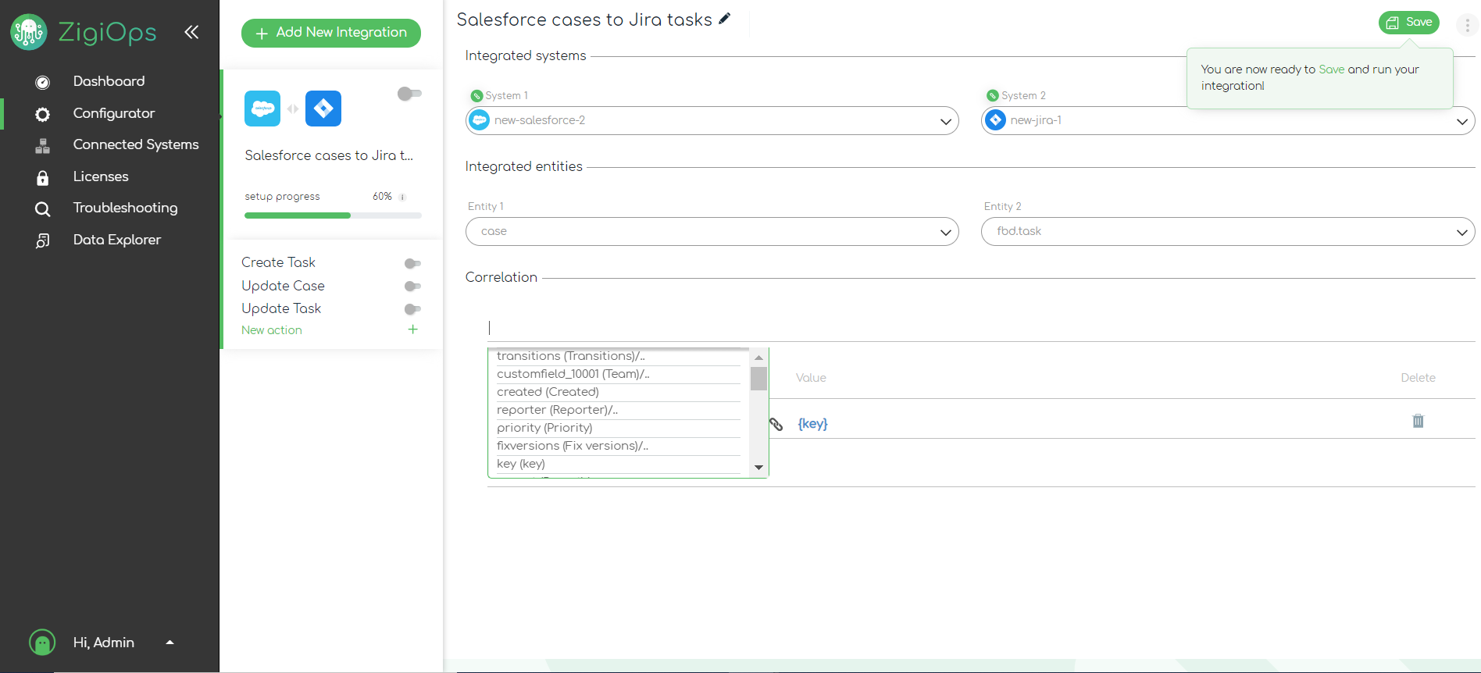The image size is (1481, 673).
Task: Toggle the Create Task action switch
Action: (412, 263)
